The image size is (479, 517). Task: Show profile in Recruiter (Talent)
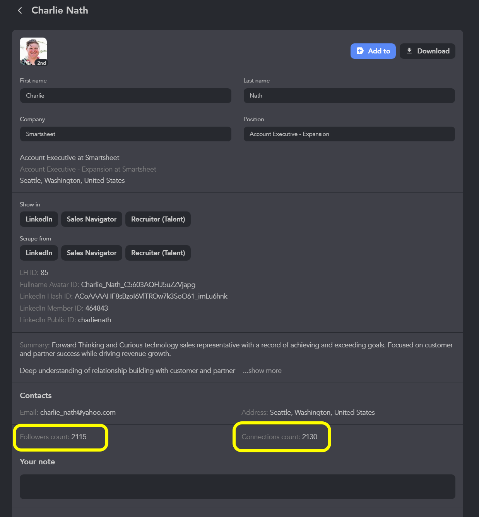click(x=158, y=219)
